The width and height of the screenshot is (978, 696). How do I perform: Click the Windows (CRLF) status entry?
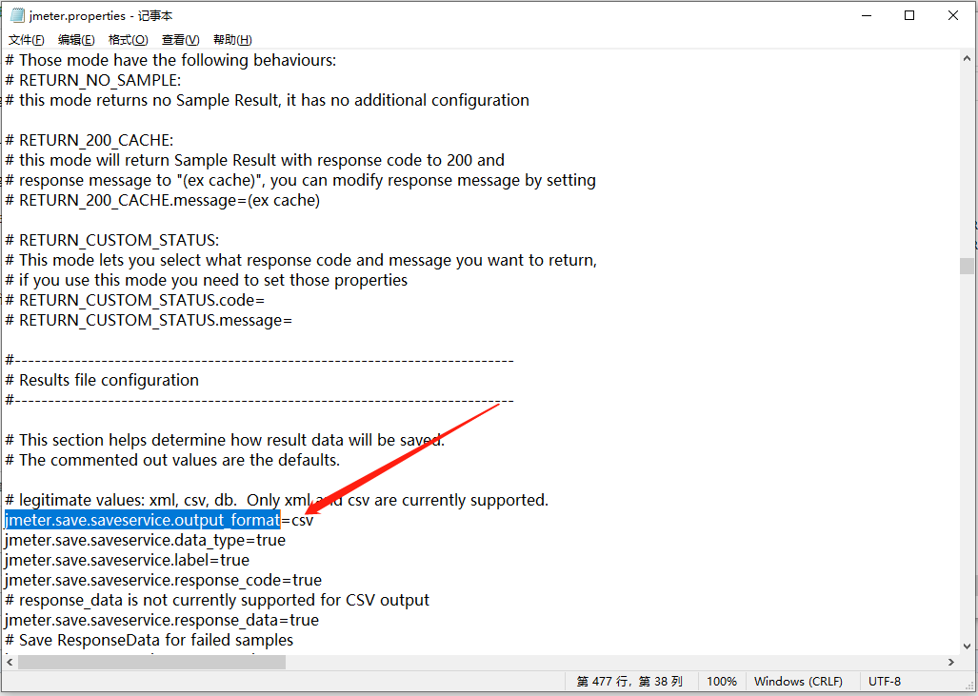(x=798, y=682)
